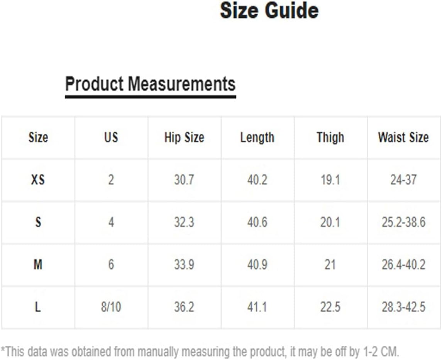Click the L size row label

pyautogui.click(x=38, y=307)
